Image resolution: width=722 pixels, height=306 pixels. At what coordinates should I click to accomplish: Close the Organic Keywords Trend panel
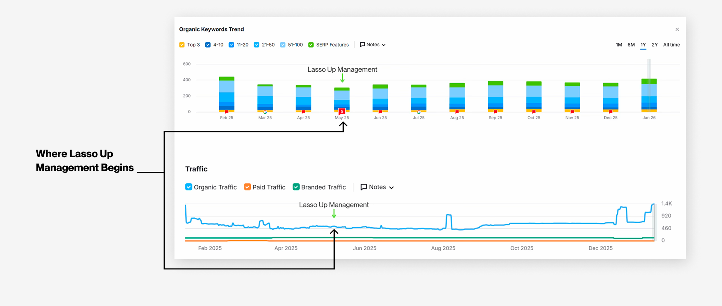pos(677,30)
